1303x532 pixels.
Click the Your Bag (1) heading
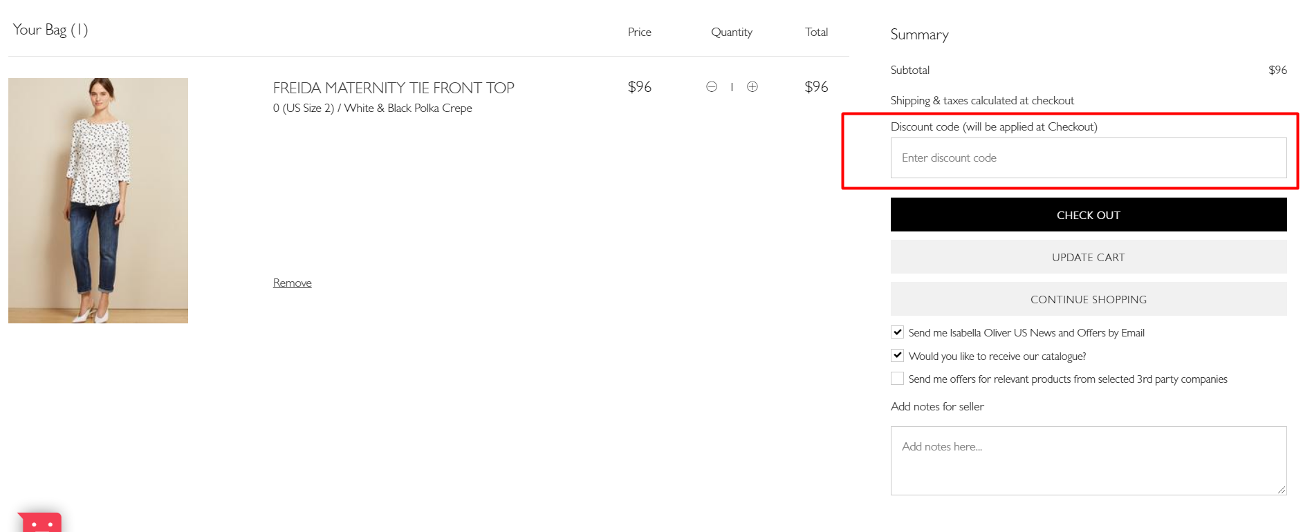50,30
